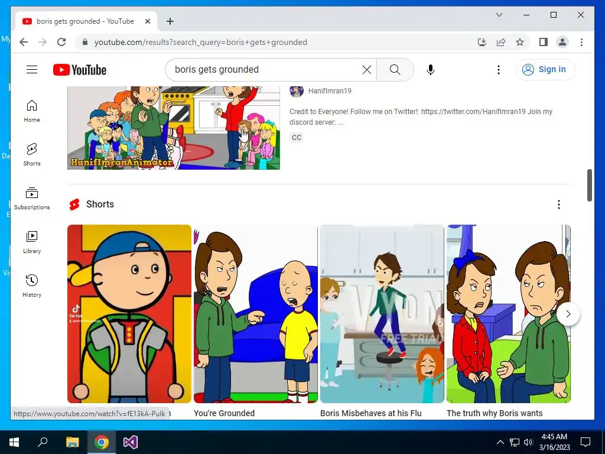This screenshot has width=605, height=454.
Task: Open YouTube settings three-dot menu
Action: click(499, 70)
